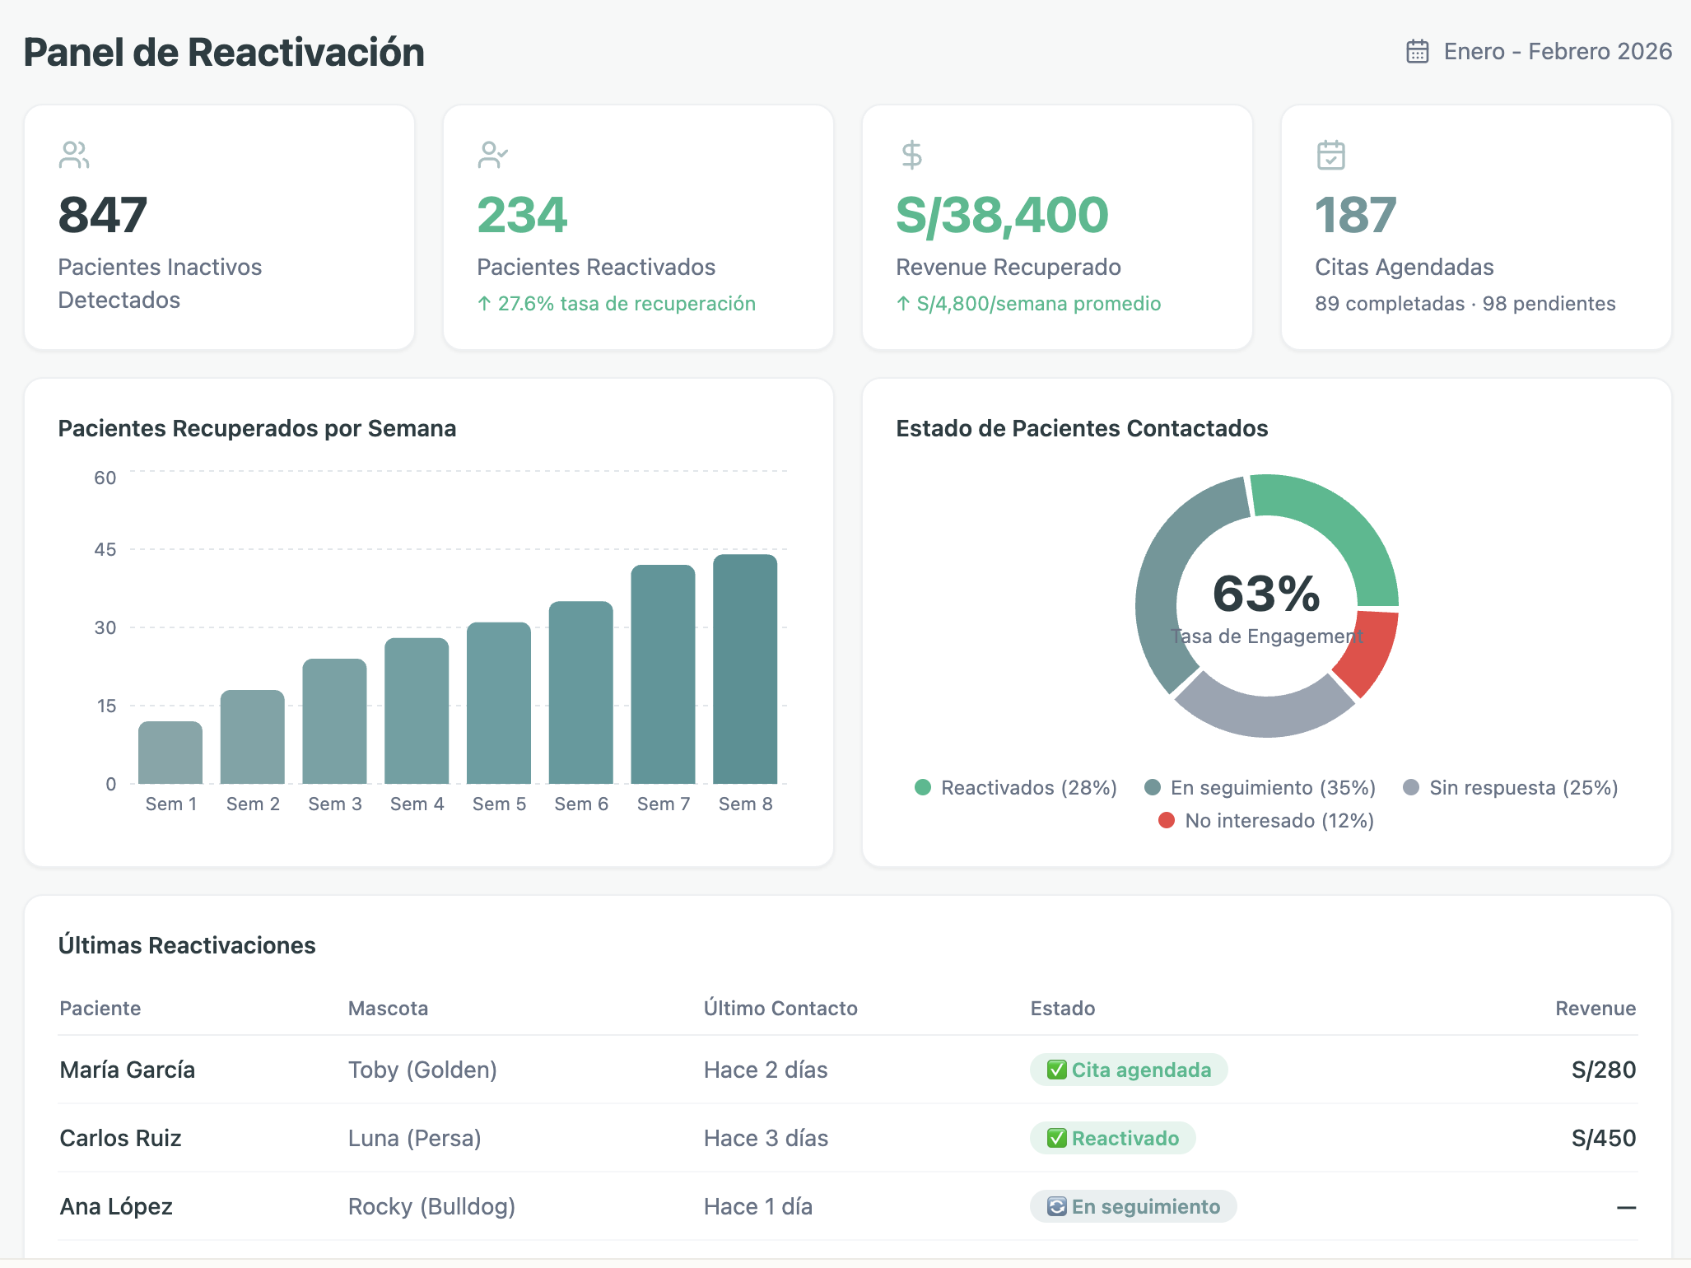
Task: Sort table by Revenue column header
Action: coord(1595,1009)
